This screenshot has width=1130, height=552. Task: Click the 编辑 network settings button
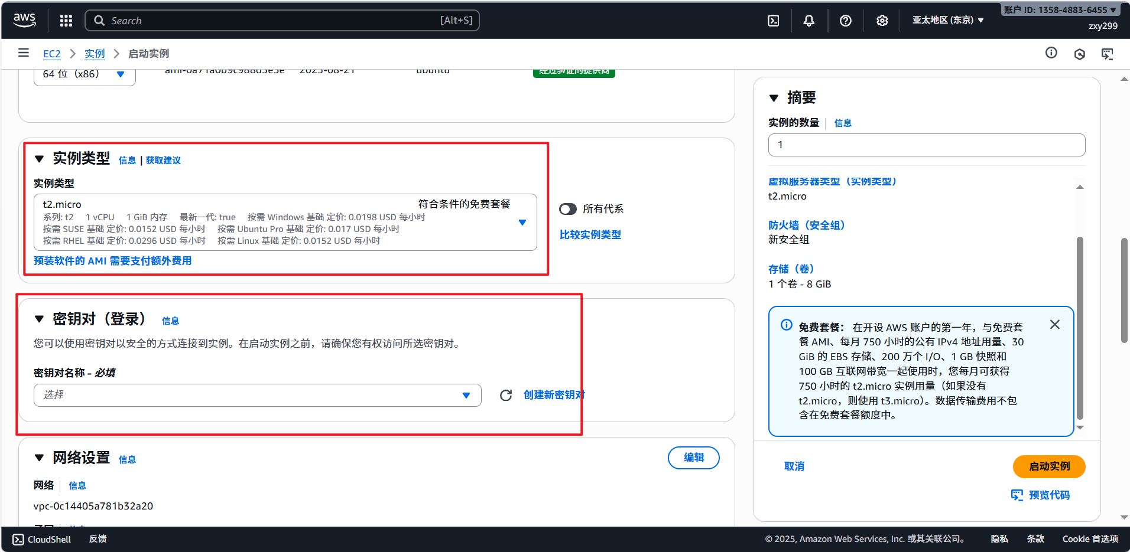(694, 458)
